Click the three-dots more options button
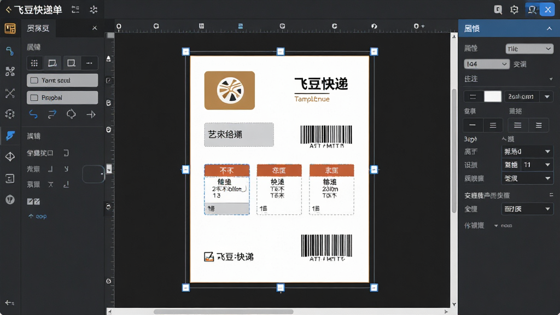This screenshot has width=560, height=315. pyautogui.click(x=89, y=63)
